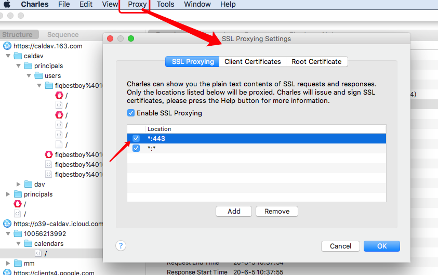Collapse the 10056213992 tree node
The width and height of the screenshot is (438, 275).
coord(8,233)
